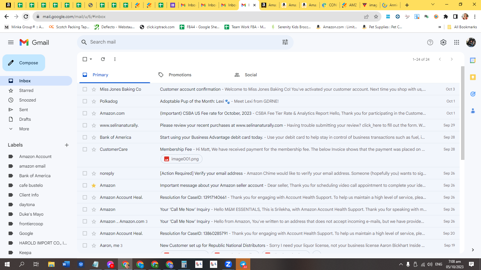Open the Aaron New Customer set up email

268,245
